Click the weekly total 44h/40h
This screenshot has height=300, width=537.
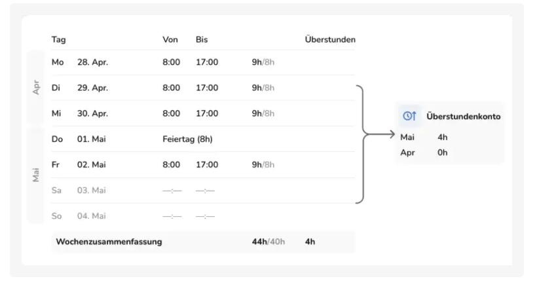[268, 242]
